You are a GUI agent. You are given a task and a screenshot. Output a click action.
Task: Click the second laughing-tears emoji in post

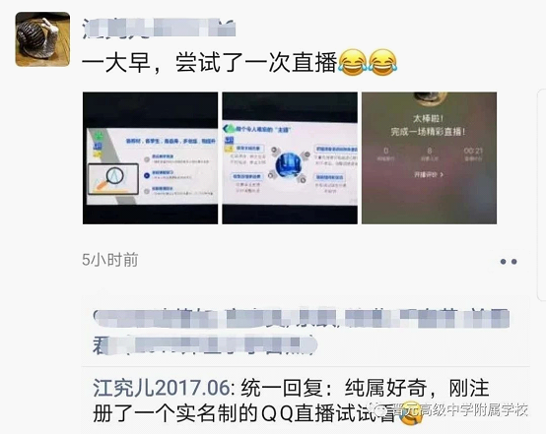tap(382, 63)
